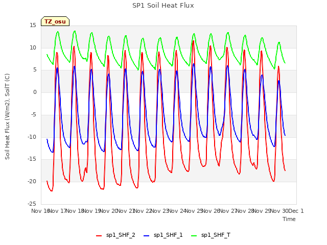Image resolution: width=327 pixels, height=245 pixels.
Task: Click the Soil Heat Flux y-axis label
Action: coord(7,116)
